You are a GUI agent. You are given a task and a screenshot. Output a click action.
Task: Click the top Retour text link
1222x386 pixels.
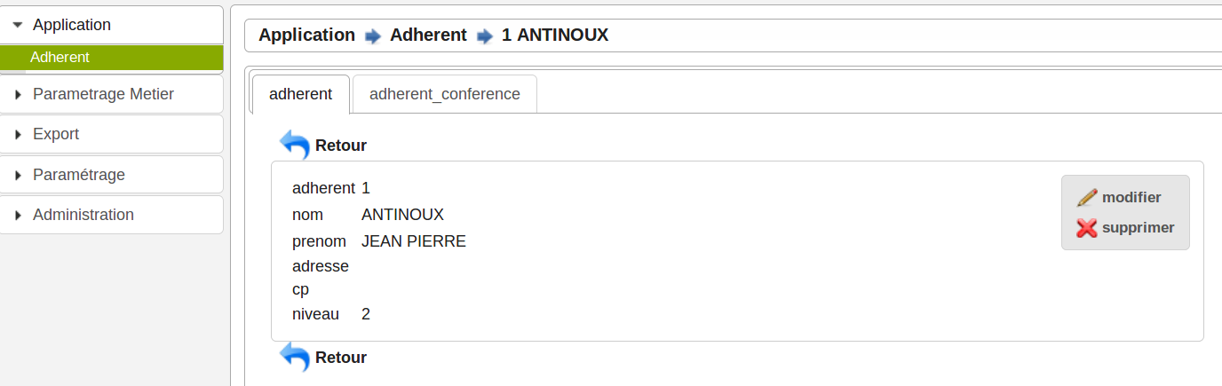point(341,146)
